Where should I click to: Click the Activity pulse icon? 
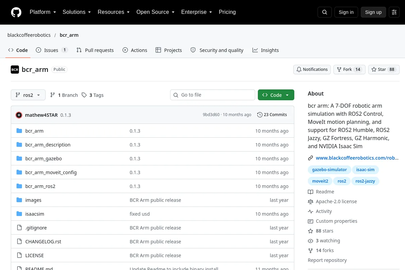point(310,211)
